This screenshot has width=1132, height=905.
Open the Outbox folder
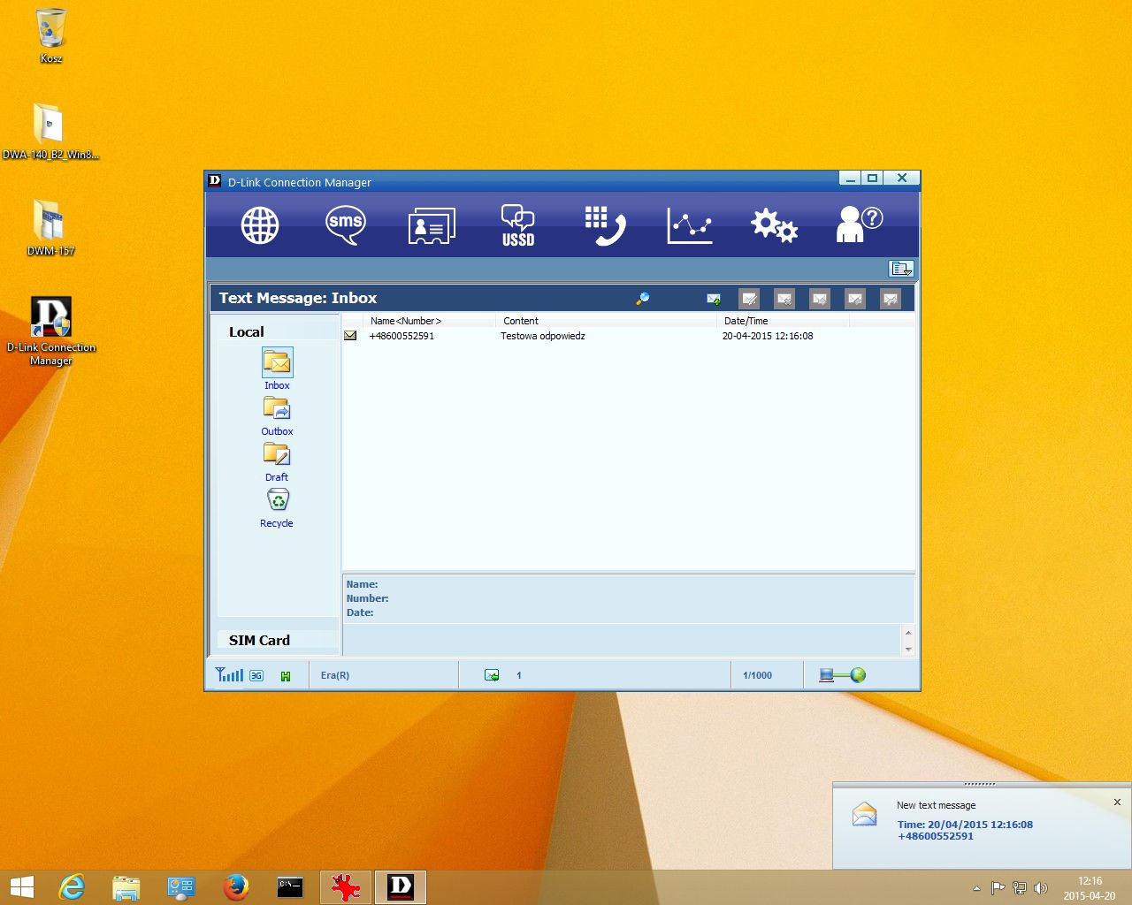coord(277,416)
